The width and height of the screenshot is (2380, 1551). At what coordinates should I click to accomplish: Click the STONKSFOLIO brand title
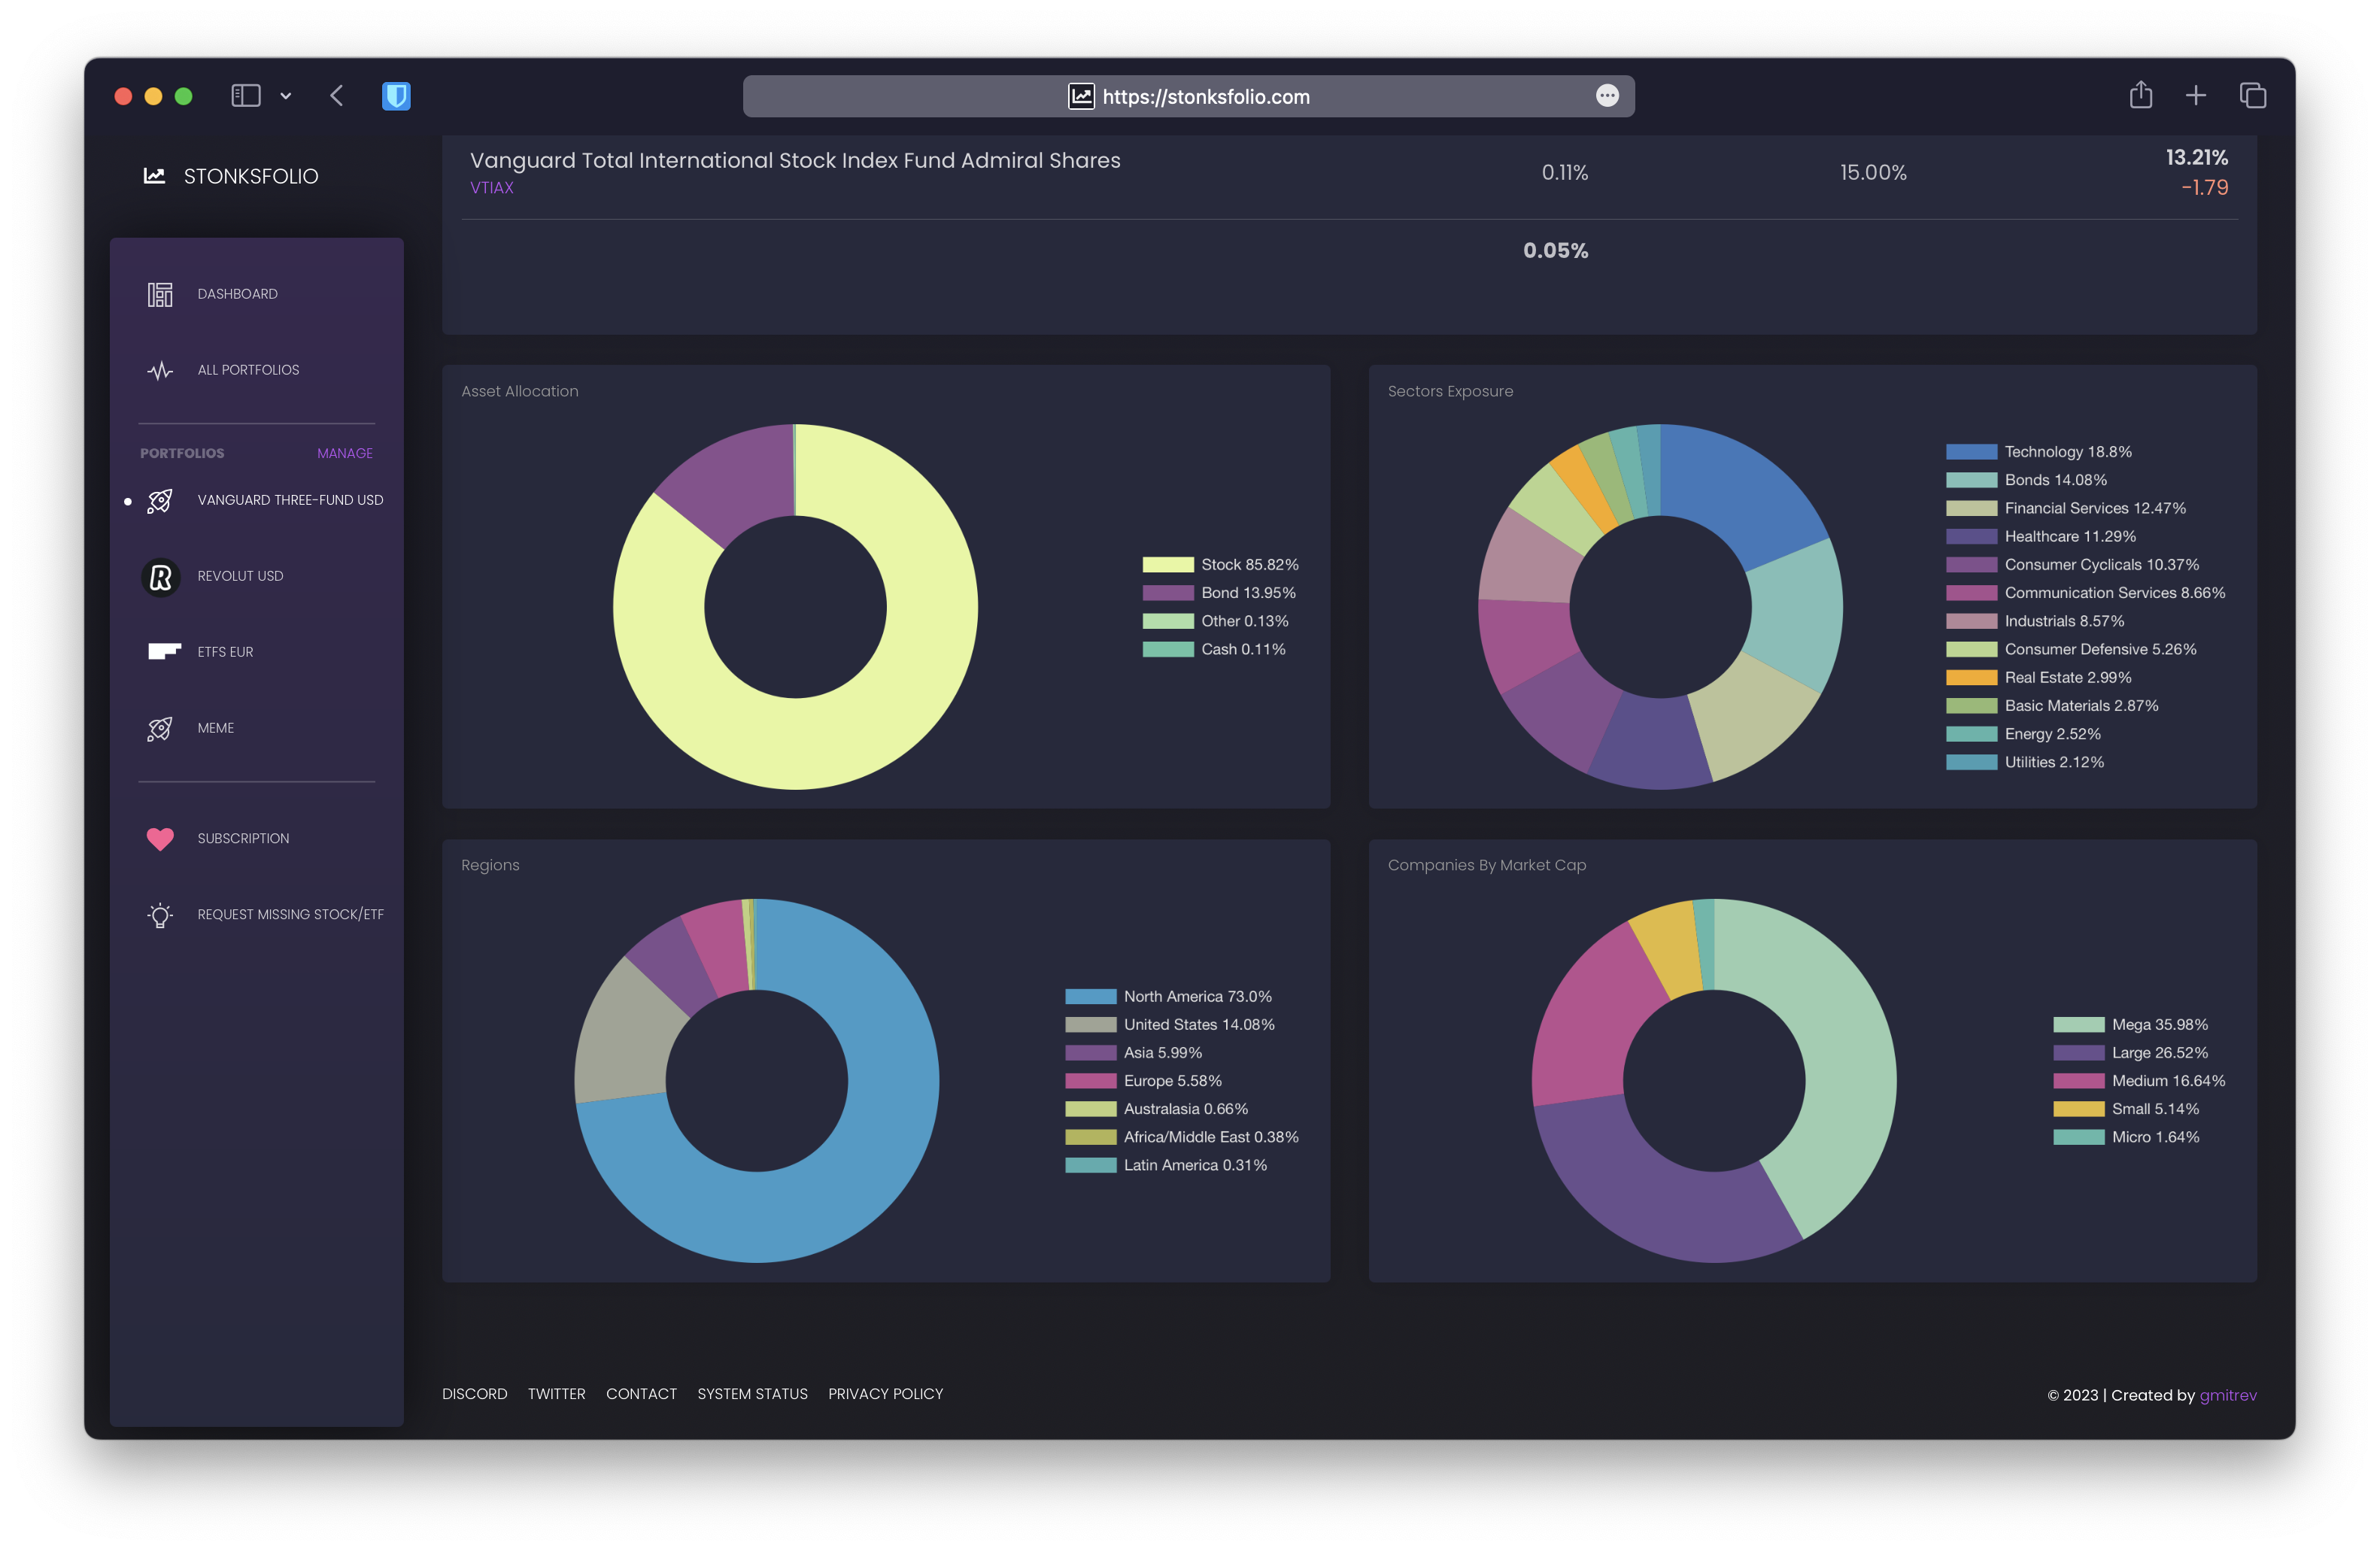click(x=251, y=176)
